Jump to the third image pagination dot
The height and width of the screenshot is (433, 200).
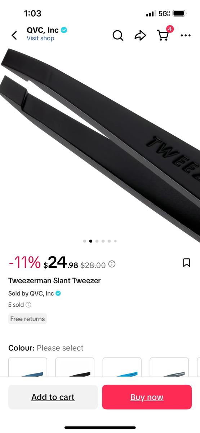(x=97, y=241)
